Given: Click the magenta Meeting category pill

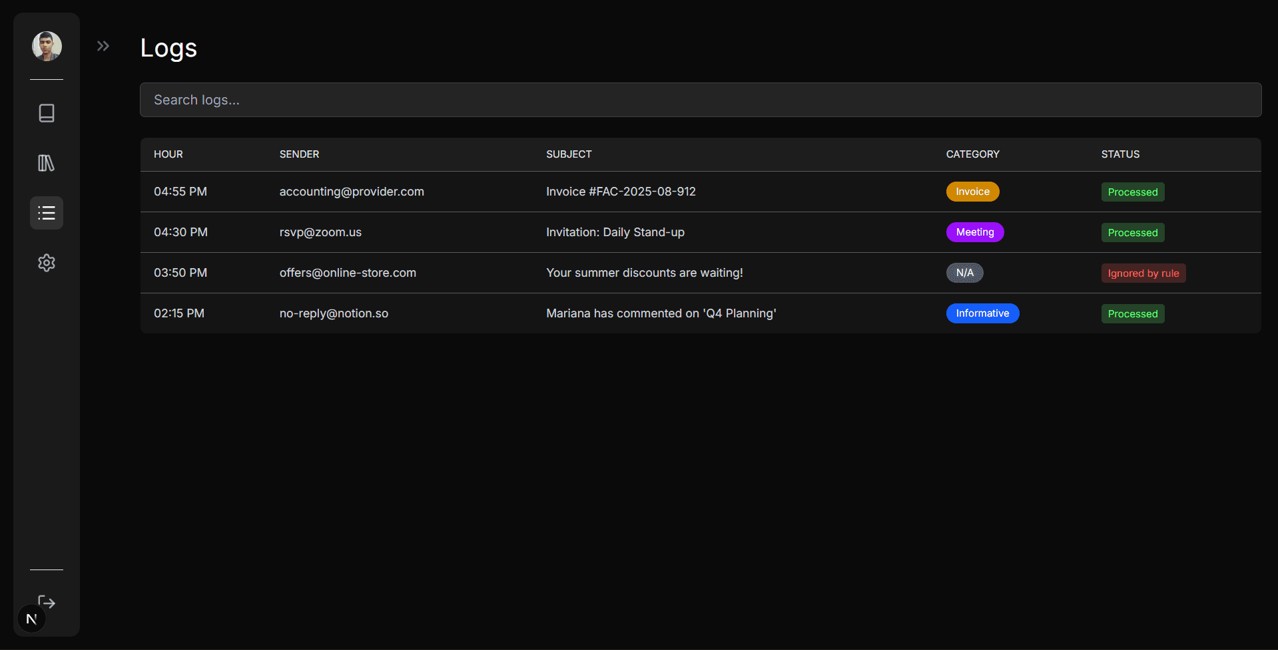Looking at the screenshot, I should pos(974,232).
